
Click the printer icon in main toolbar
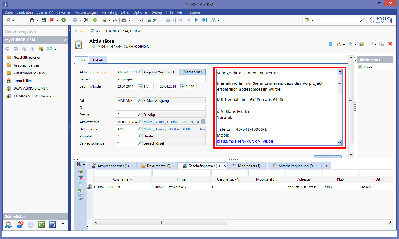(x=124, y=20)
